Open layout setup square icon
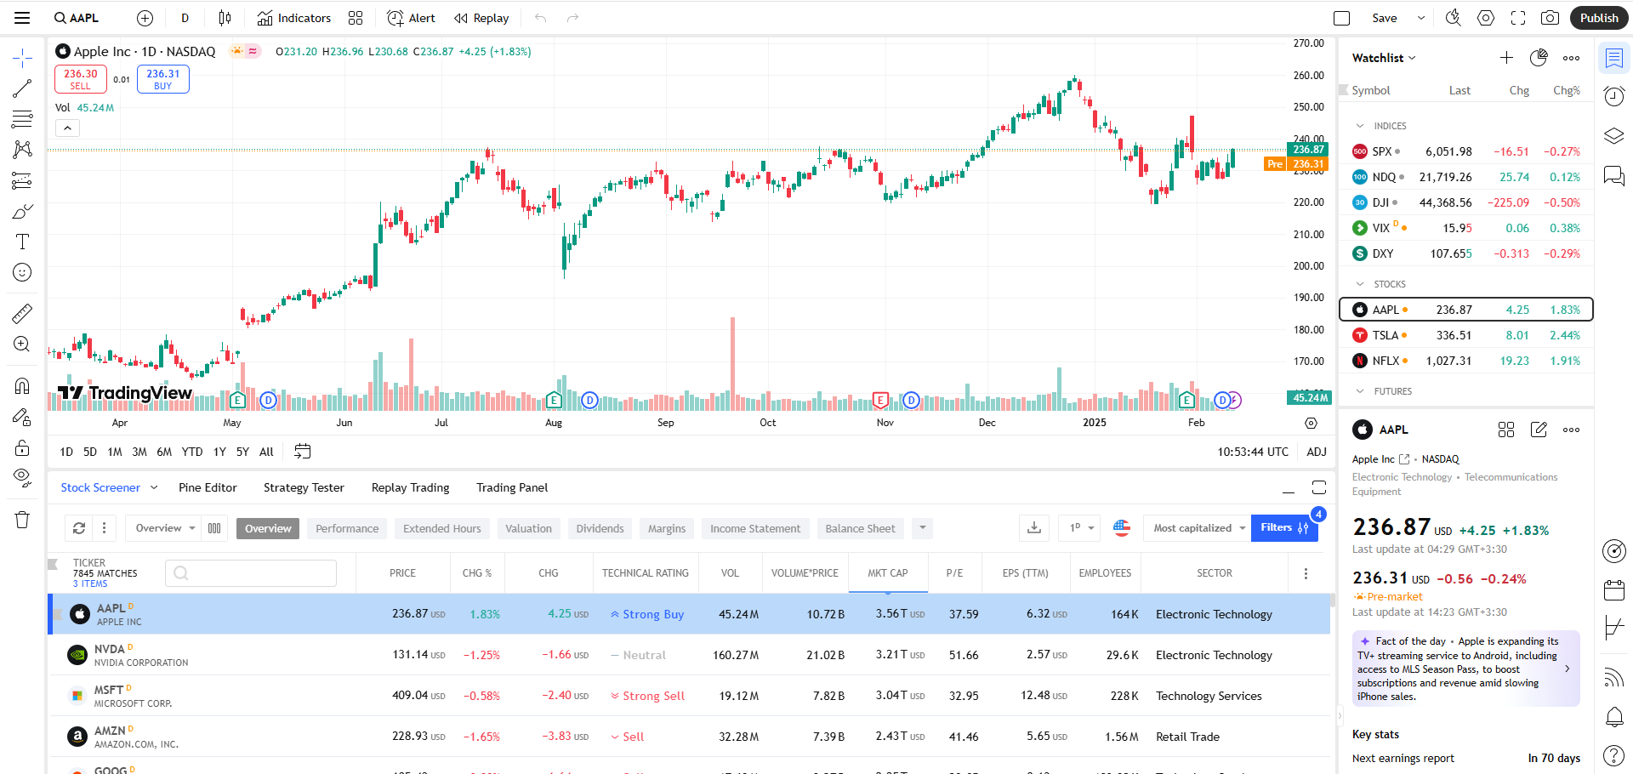Screen dimensions: 1633x774 [1342, 18]
